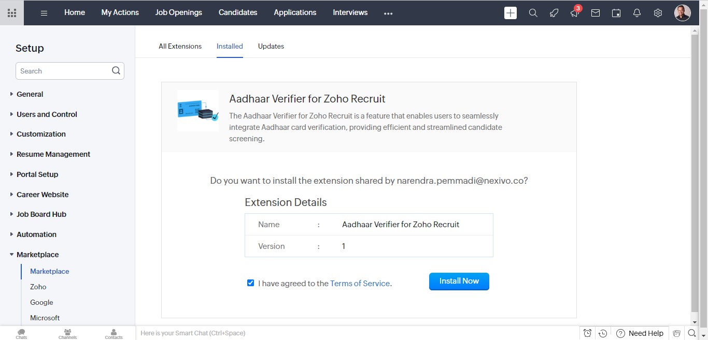Click the Aadhaar Verifier extension logo
This screenshot has width=708, height=340.
coord(198,110)
